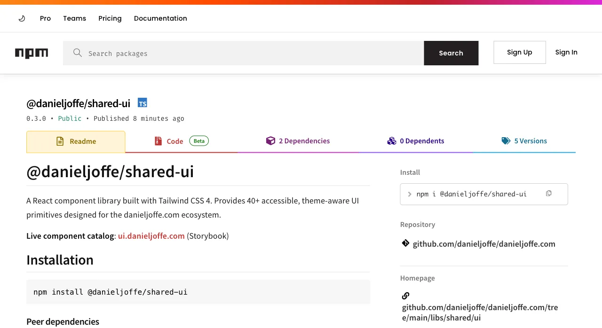Switch to the Code tab

click(182, 141)
